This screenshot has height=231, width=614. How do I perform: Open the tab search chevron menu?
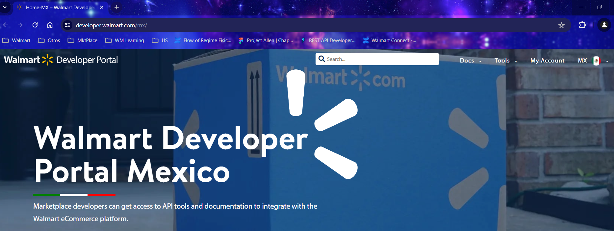pyautogui.click(x=5, y=7)
